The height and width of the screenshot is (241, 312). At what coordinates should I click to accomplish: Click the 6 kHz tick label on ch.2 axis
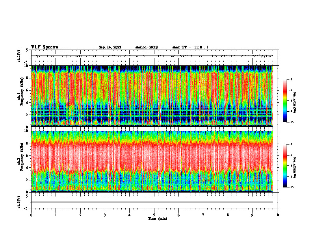pyautogui.click(x=27, y=156)
